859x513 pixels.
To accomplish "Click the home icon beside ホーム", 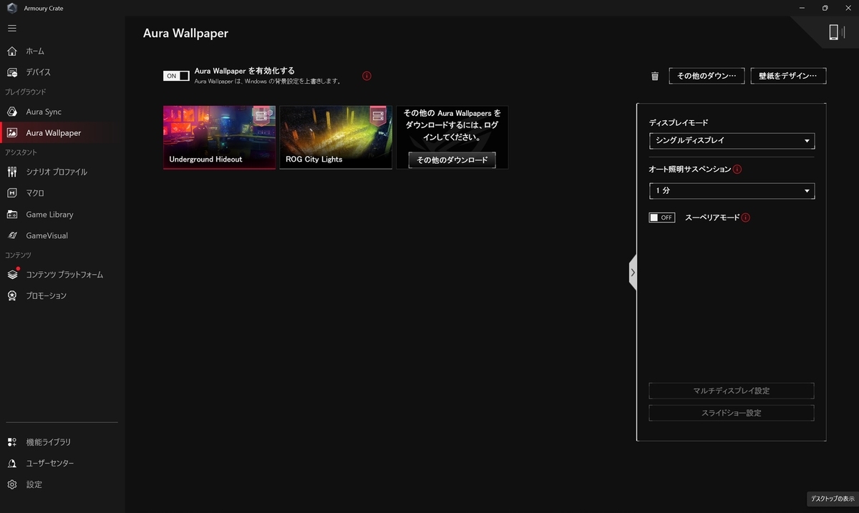I will pyautogui.click(x=11, y=52).
